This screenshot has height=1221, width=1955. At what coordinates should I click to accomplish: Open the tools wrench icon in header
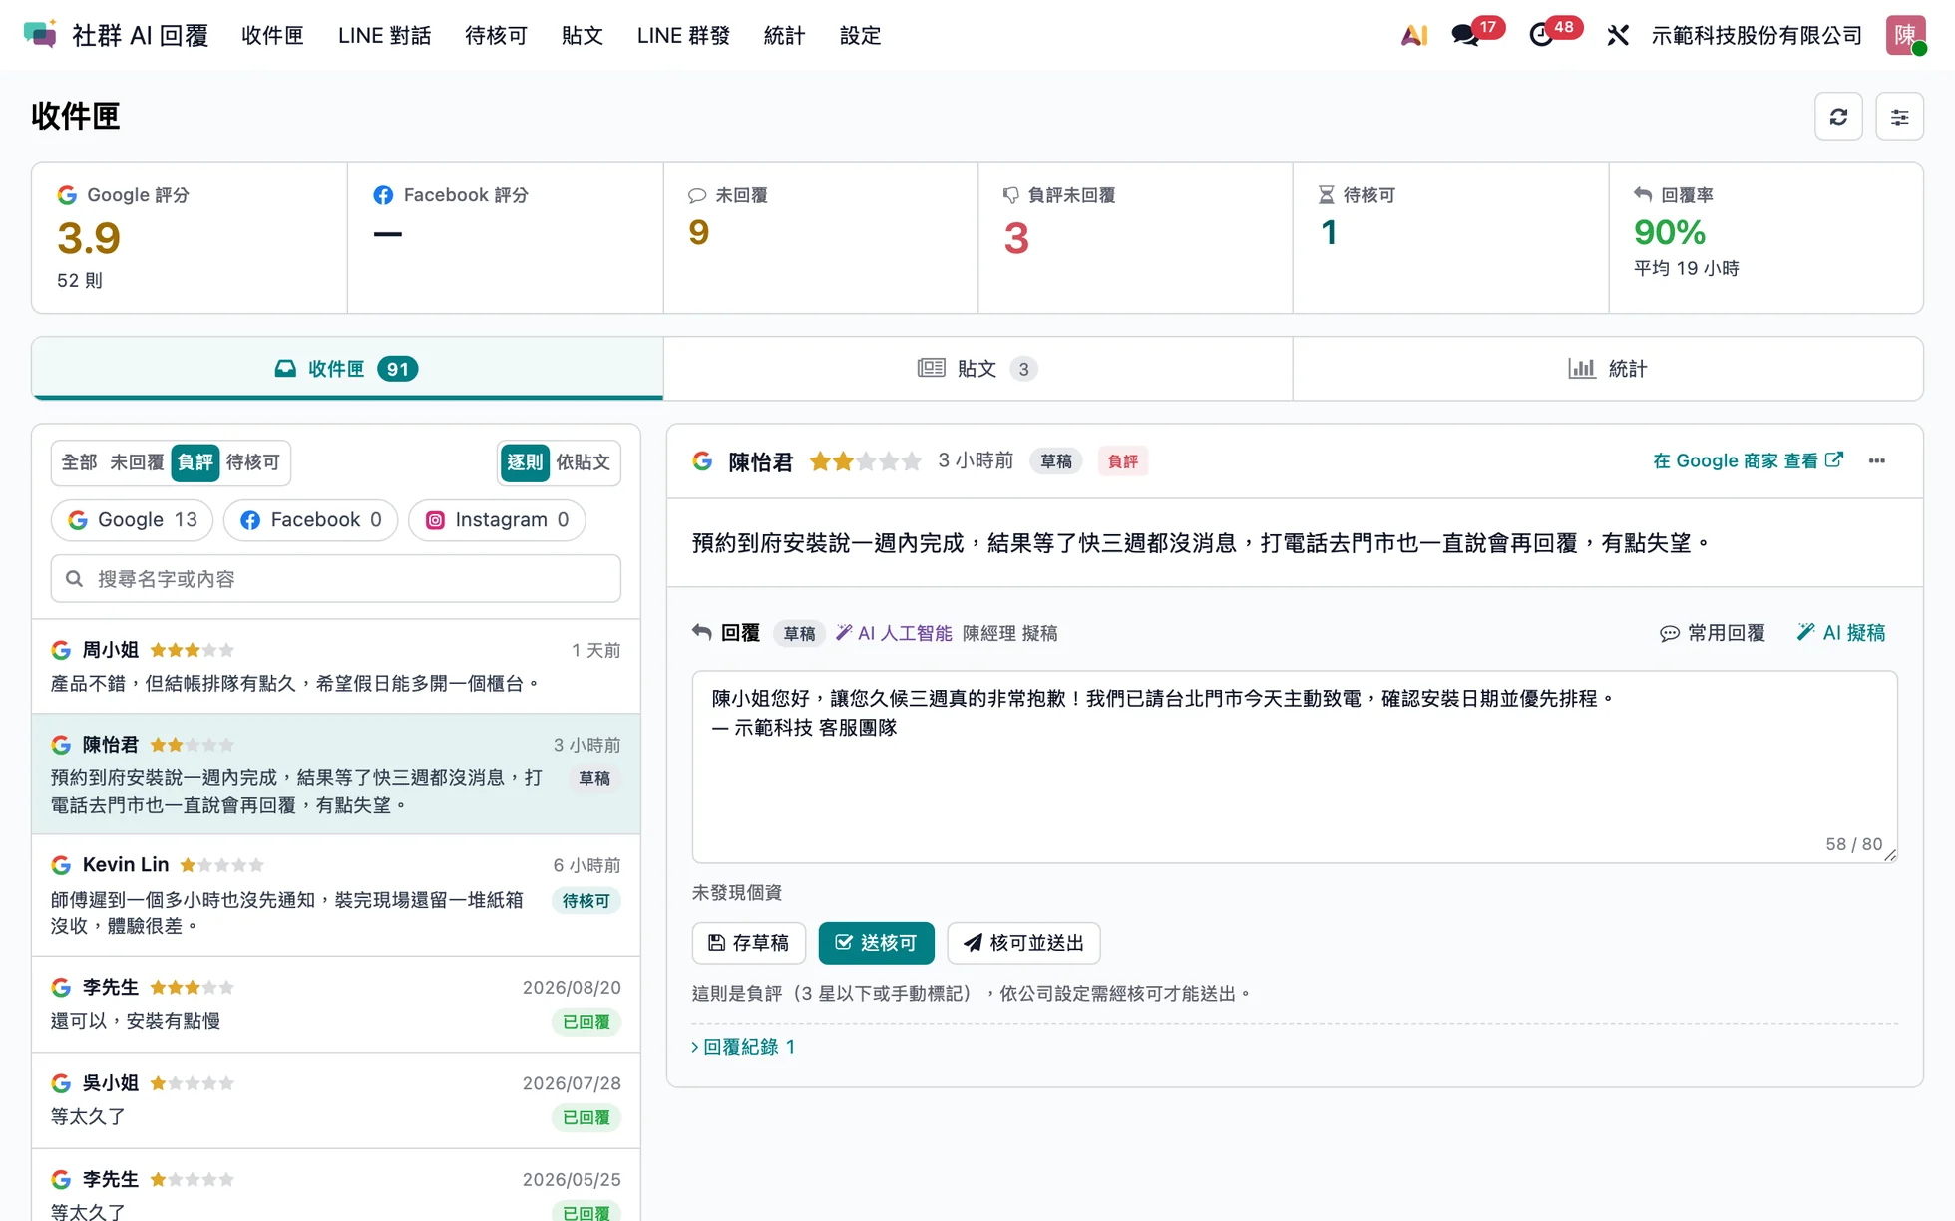1617,35
